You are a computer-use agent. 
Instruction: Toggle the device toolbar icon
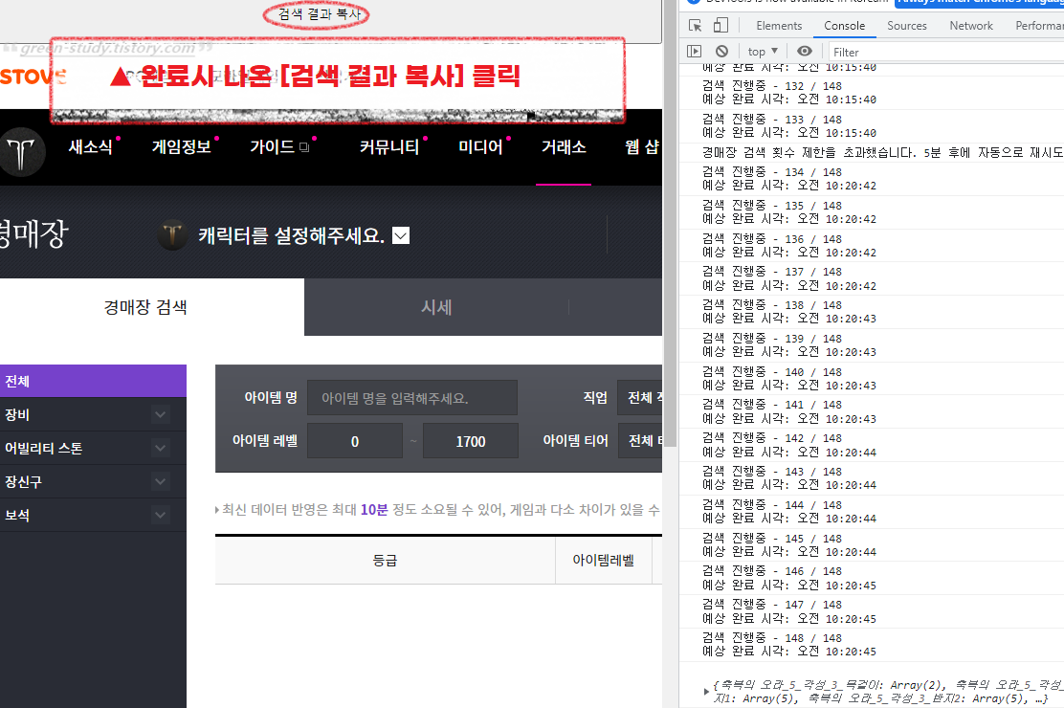click(x=720, y=26)
